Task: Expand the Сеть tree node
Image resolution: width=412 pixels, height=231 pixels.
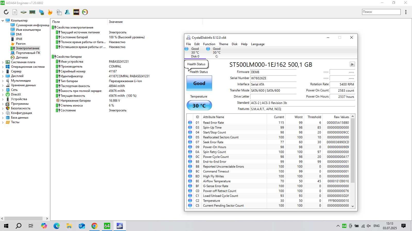Action: (x=3, y=90)
